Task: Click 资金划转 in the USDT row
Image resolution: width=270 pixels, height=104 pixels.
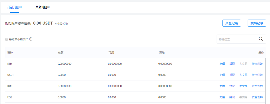Action: click(257, 75)
